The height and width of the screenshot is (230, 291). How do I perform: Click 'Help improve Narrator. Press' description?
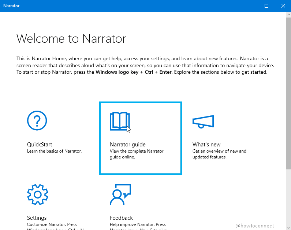tap(138, 225)
